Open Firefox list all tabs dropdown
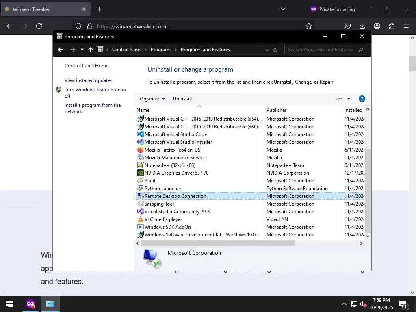The width and height of the screenshot is (416, 312). pos(283,9)
